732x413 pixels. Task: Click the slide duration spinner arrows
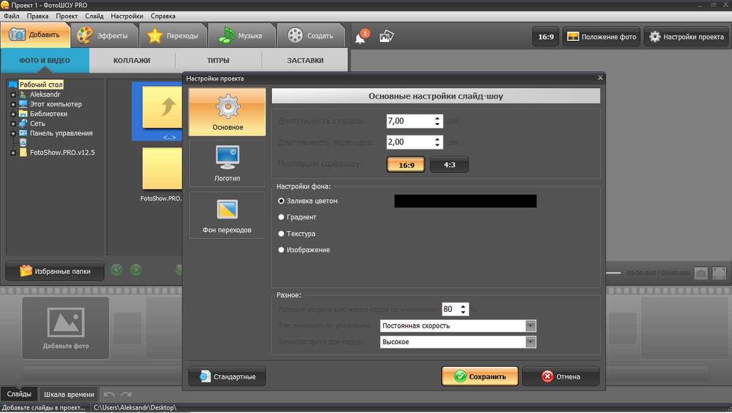tap(437, 121)
